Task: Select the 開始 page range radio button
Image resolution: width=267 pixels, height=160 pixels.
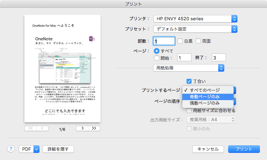Action: pos(157,58)
